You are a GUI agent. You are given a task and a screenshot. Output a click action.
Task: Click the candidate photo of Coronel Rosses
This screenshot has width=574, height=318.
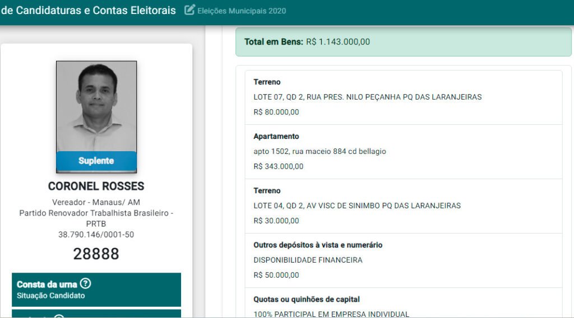96,106
